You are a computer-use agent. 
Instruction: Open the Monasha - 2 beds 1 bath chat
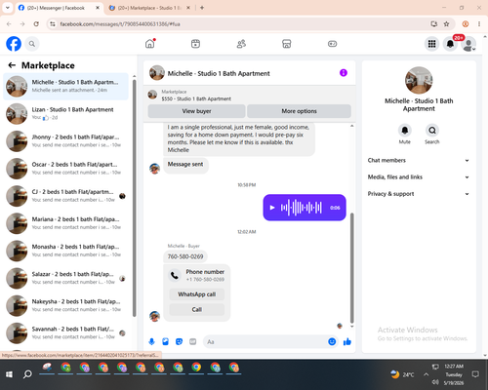65,251
